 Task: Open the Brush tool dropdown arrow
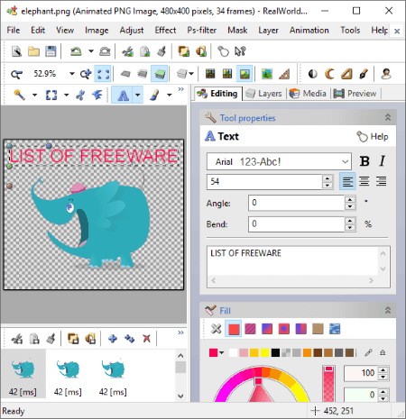click(170, 96)
